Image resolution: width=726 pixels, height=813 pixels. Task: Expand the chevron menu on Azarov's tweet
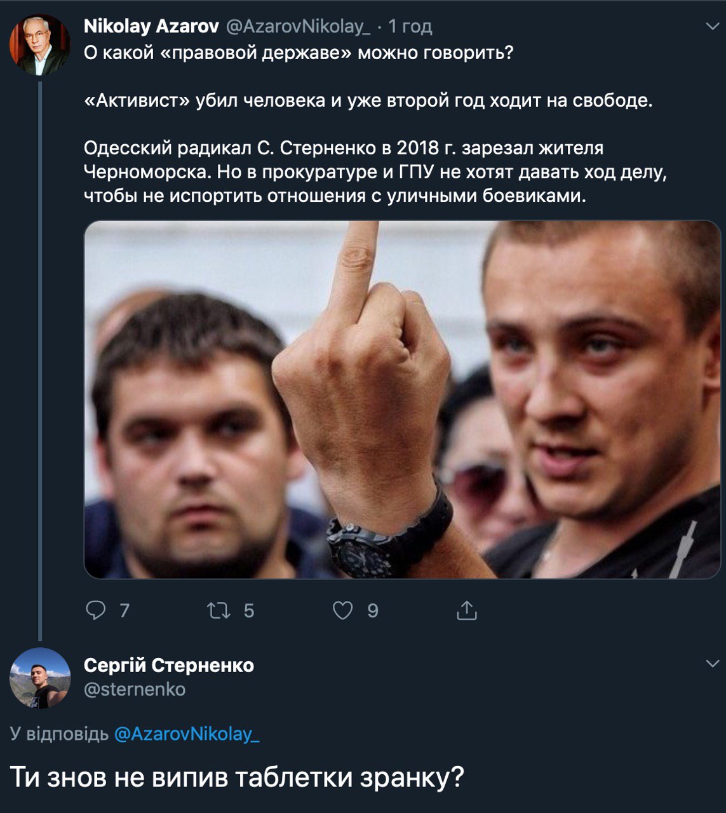coord(713,27)
